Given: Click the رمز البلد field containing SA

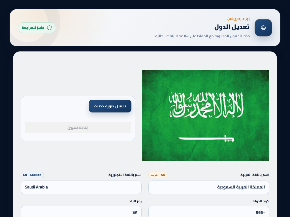Looking at the screenshot, I should (x=81, y=212).
